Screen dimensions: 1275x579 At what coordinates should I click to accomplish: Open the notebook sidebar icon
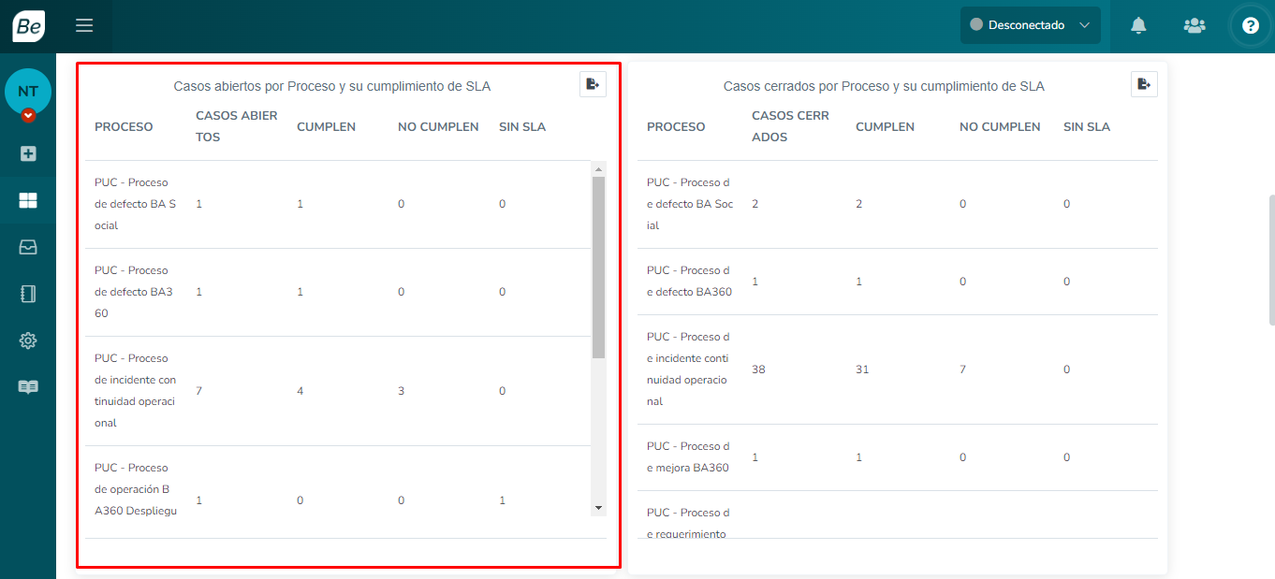28,294
